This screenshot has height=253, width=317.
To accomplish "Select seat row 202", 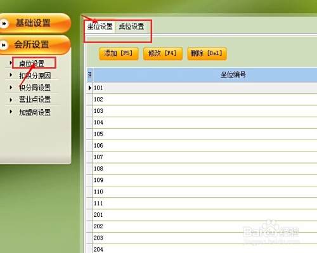I will [202, 226].
